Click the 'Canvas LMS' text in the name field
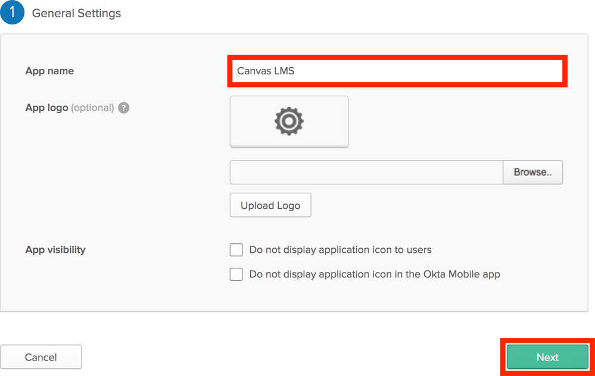This screenshot has width=595, height=376. (x=266, y=71)
